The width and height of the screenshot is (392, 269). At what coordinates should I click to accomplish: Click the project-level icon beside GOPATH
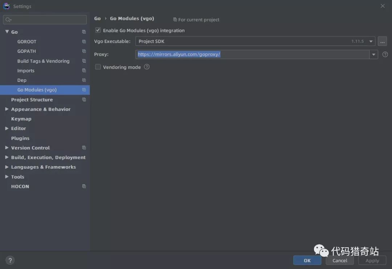[84, 51]
